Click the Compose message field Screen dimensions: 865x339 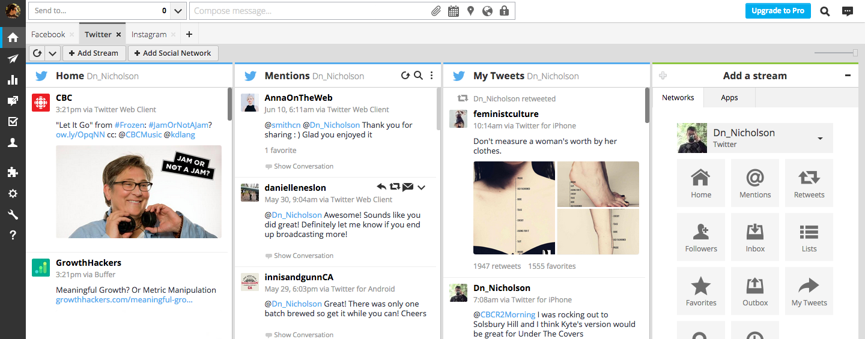click(309, 11)
